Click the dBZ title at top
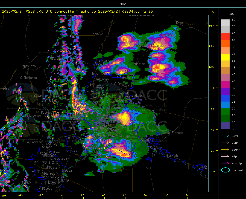This screenshot has width=246, height=199. (x=123, y=4)
